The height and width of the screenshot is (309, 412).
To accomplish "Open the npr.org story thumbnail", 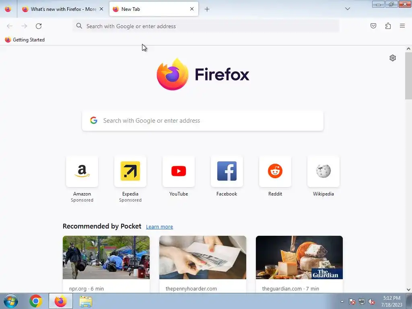I will point(106,257).
